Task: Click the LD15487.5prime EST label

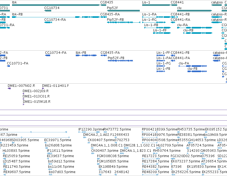Action: point(16,162)
